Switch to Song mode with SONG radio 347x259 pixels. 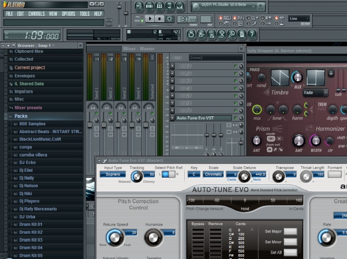coord(142,21)
